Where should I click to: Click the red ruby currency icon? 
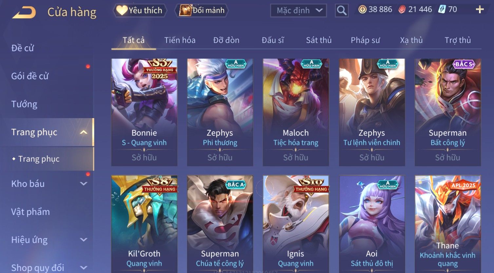(402, 9)
